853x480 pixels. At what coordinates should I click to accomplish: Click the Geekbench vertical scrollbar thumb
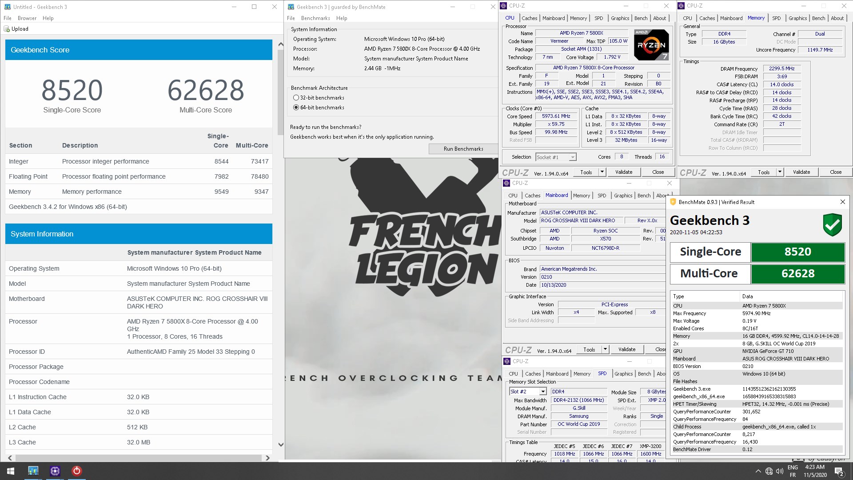pyautogui.click(x=280, y=92)
